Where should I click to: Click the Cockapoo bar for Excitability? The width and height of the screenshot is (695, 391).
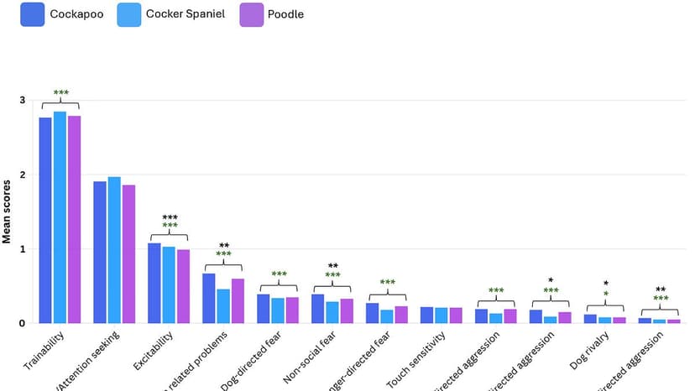(x=154, y=283)
